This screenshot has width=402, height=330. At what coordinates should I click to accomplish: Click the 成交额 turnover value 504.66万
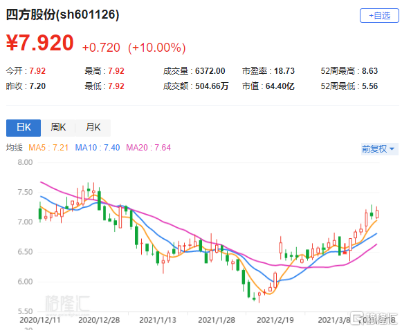(x=212, y=86)
